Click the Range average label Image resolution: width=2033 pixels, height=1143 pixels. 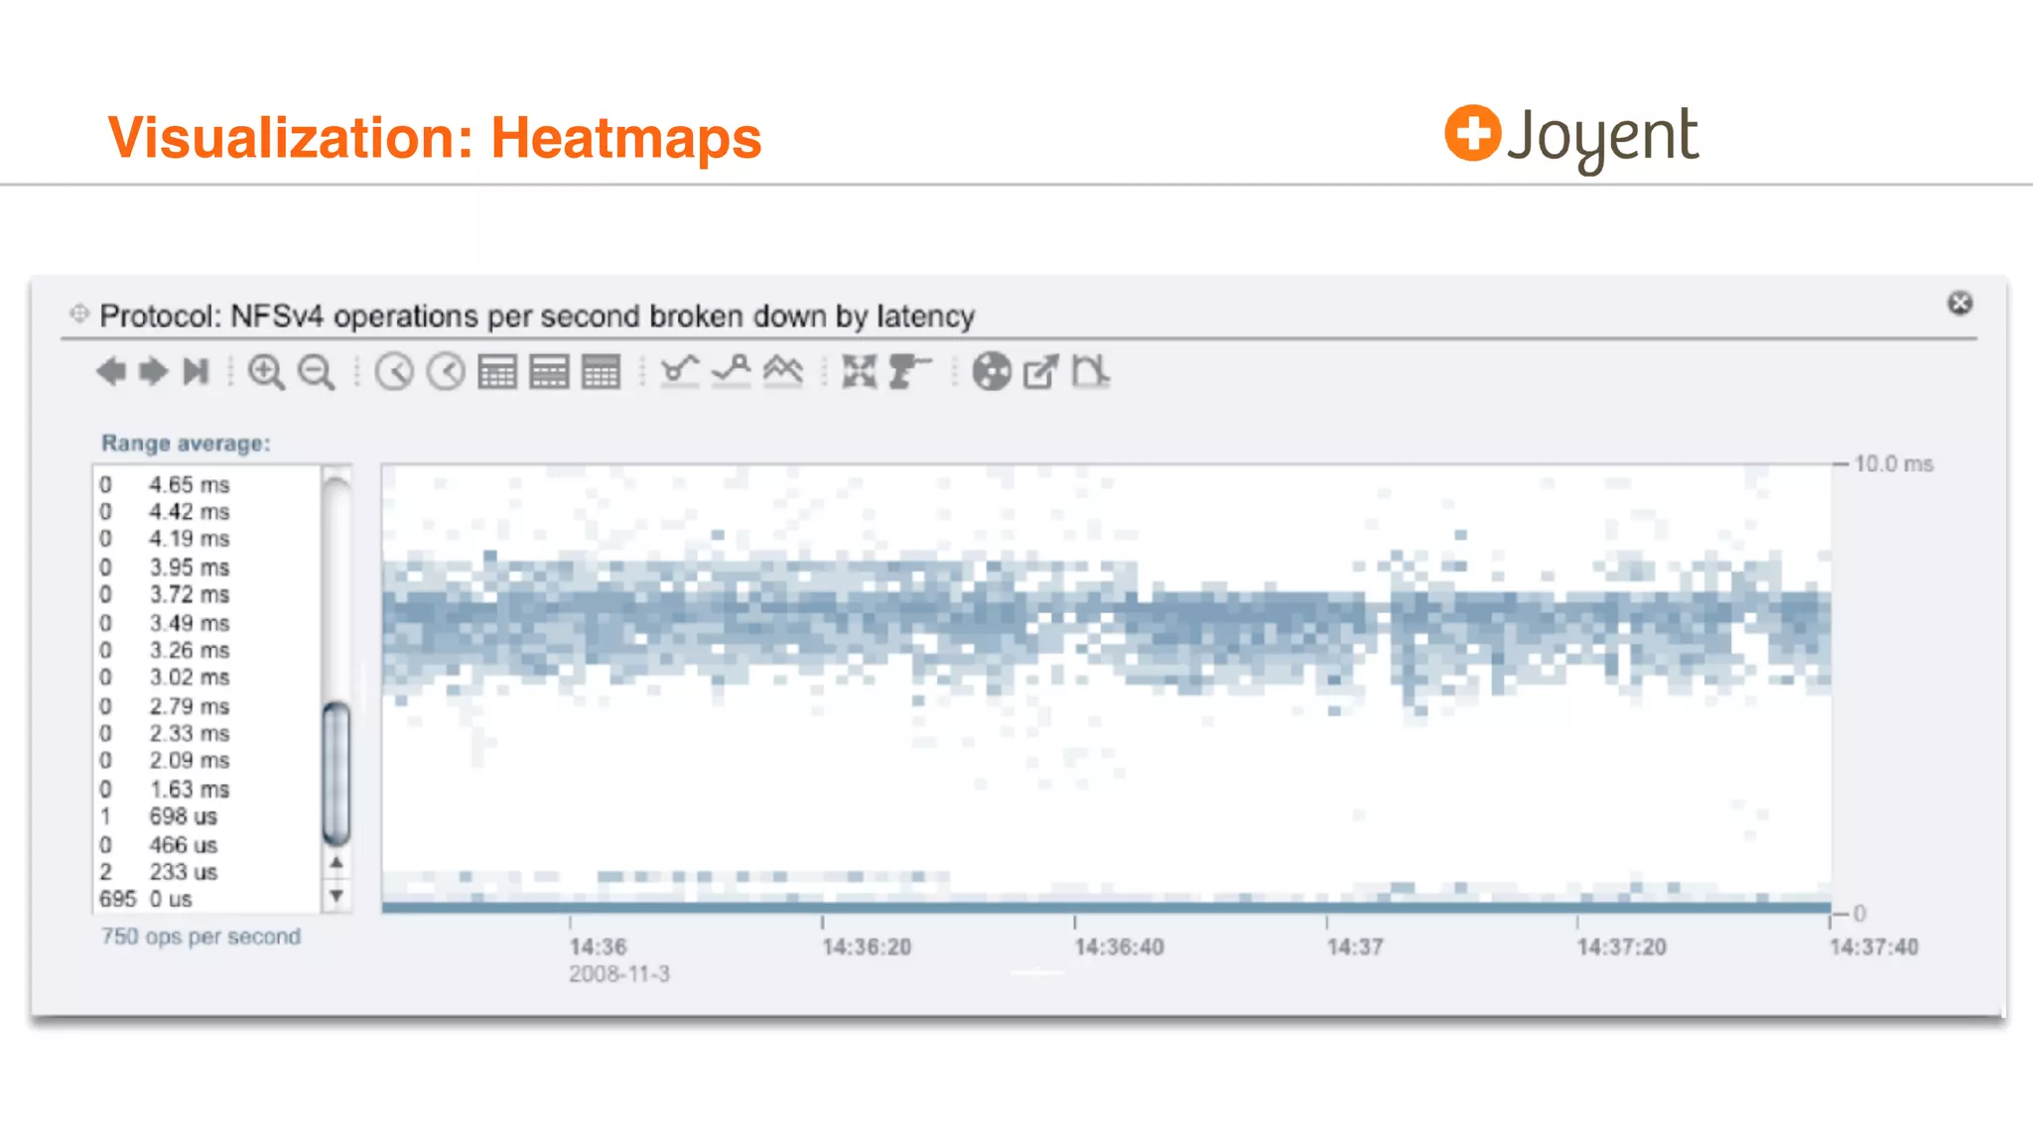pos(186,444)
